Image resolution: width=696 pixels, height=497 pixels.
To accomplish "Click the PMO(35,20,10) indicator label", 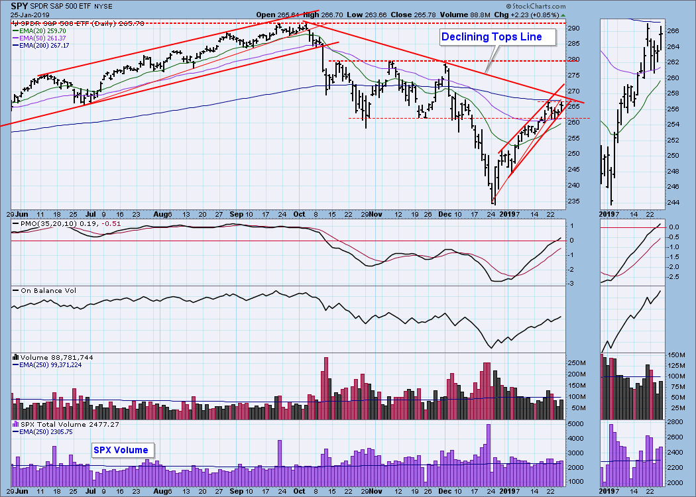I will 66,224.
